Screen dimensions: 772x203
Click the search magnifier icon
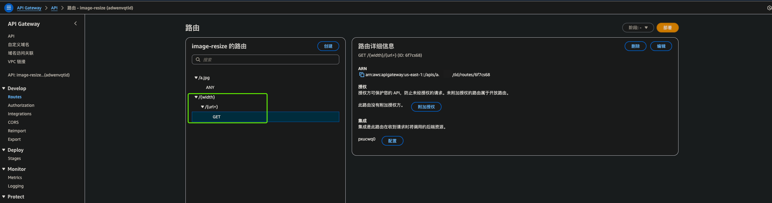[198, 59]
